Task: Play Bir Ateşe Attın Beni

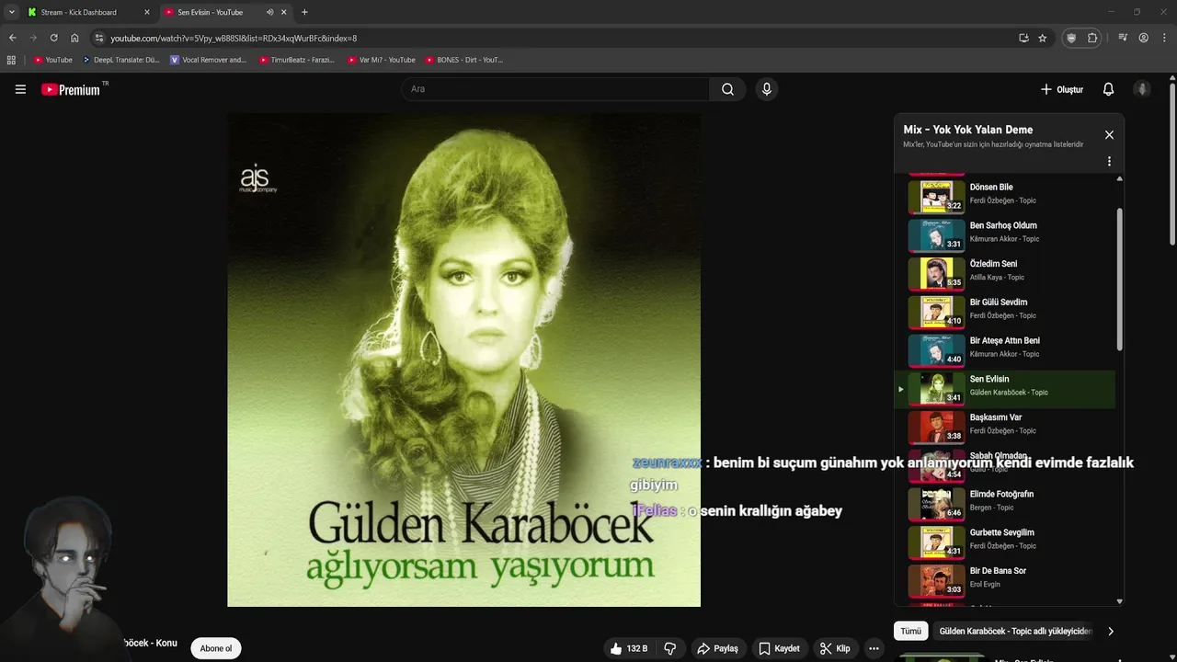Action: point(1005,350)
